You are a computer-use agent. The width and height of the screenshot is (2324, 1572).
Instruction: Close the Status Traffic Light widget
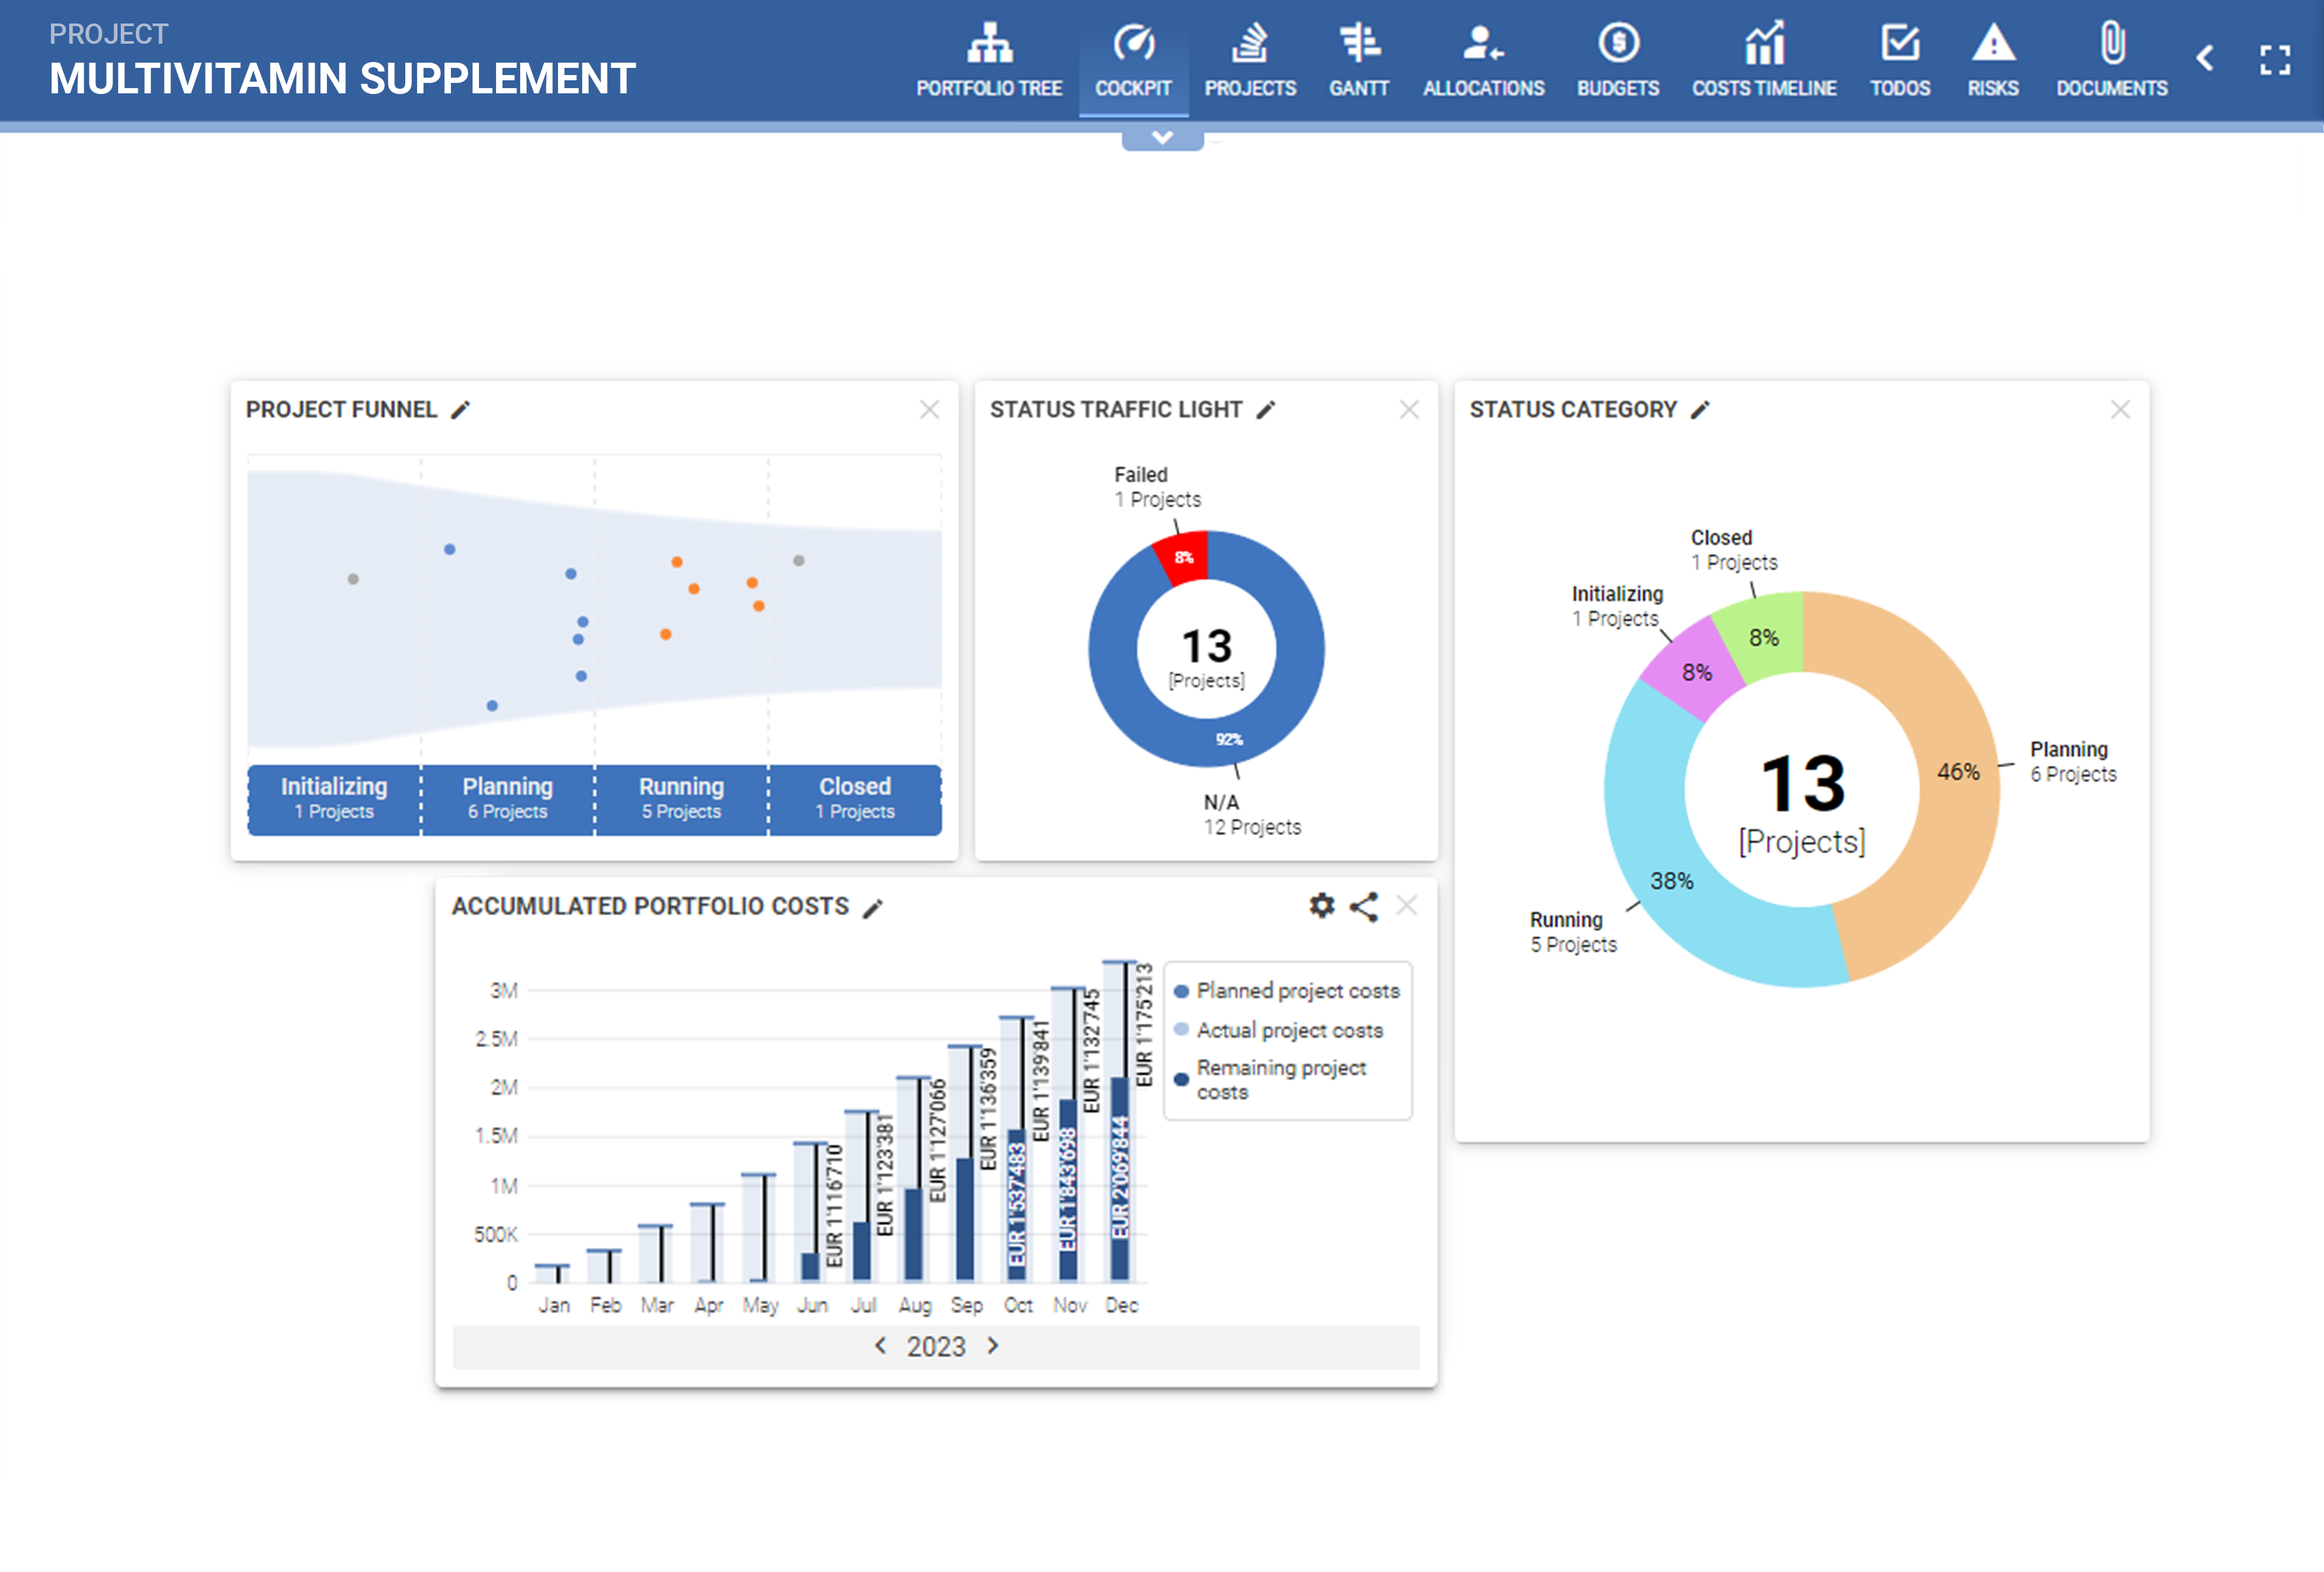click(x=1409, y=409)
